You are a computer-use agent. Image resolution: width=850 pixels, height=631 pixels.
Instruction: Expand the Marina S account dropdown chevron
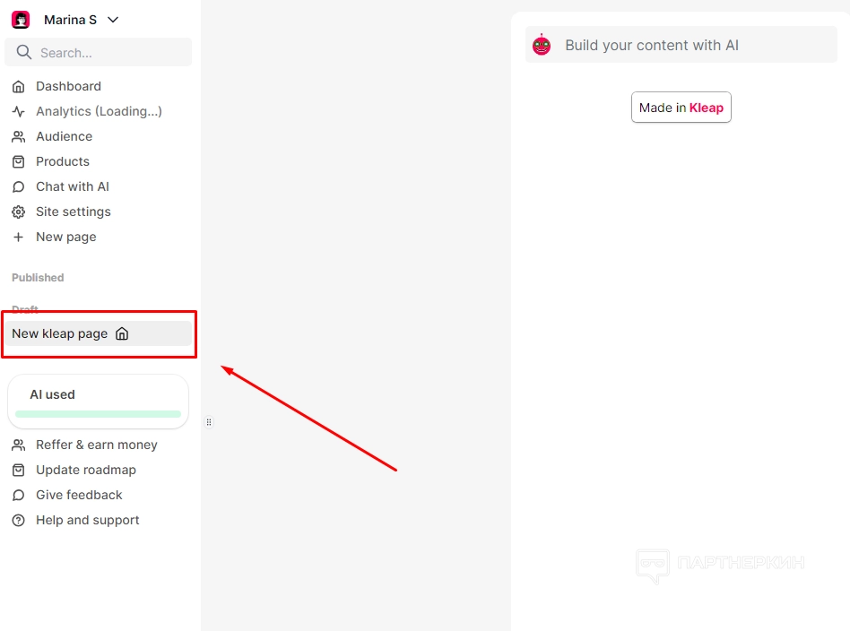click(x=112, y=20)
